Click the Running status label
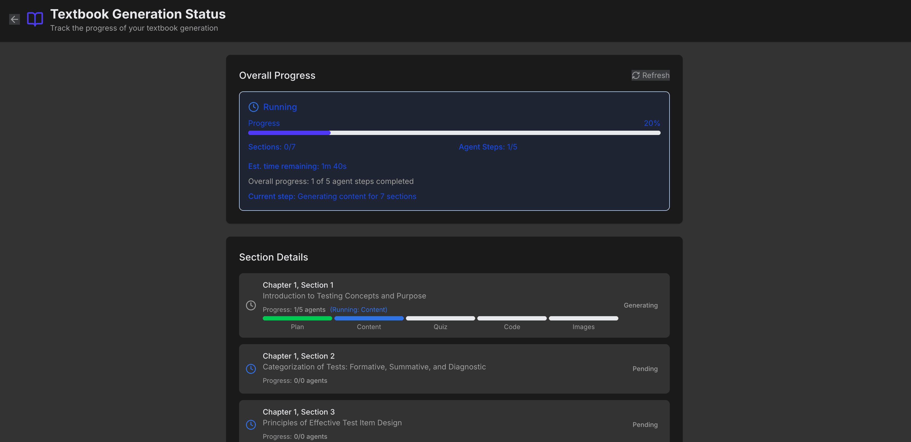 pyautogui.click(x=280, y=107)
